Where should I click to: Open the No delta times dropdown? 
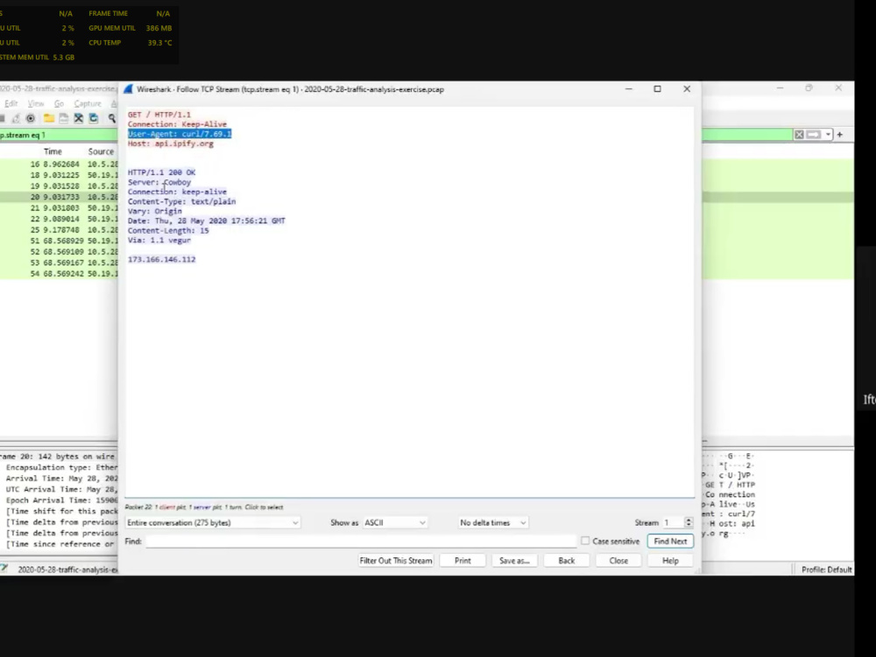(x=492, y=522)
